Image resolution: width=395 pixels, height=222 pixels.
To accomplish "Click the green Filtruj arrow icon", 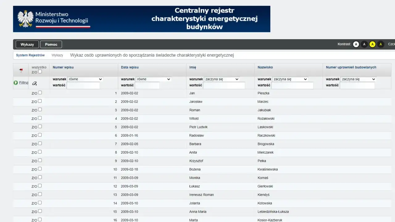I will coord(16,83).
